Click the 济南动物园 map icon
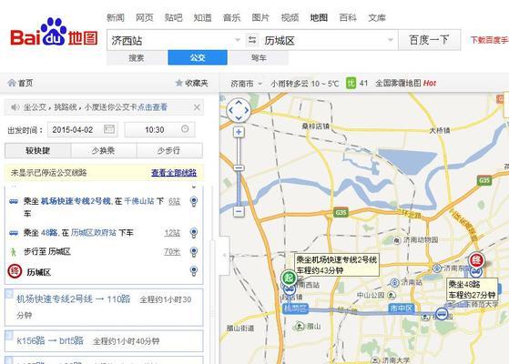The width and height of the screenshot is (509, 364). (x=397, y=240)
